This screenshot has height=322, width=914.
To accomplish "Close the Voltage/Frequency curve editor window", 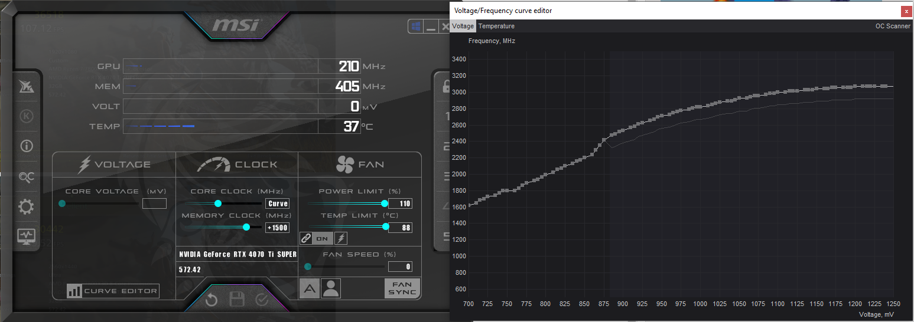I will click(906, 11).
